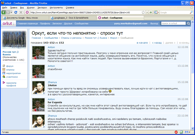Image resolution: width=195 pixels, height=135 pixels.
Task: Open Друзья link
Action: click(x=68, y=23)
